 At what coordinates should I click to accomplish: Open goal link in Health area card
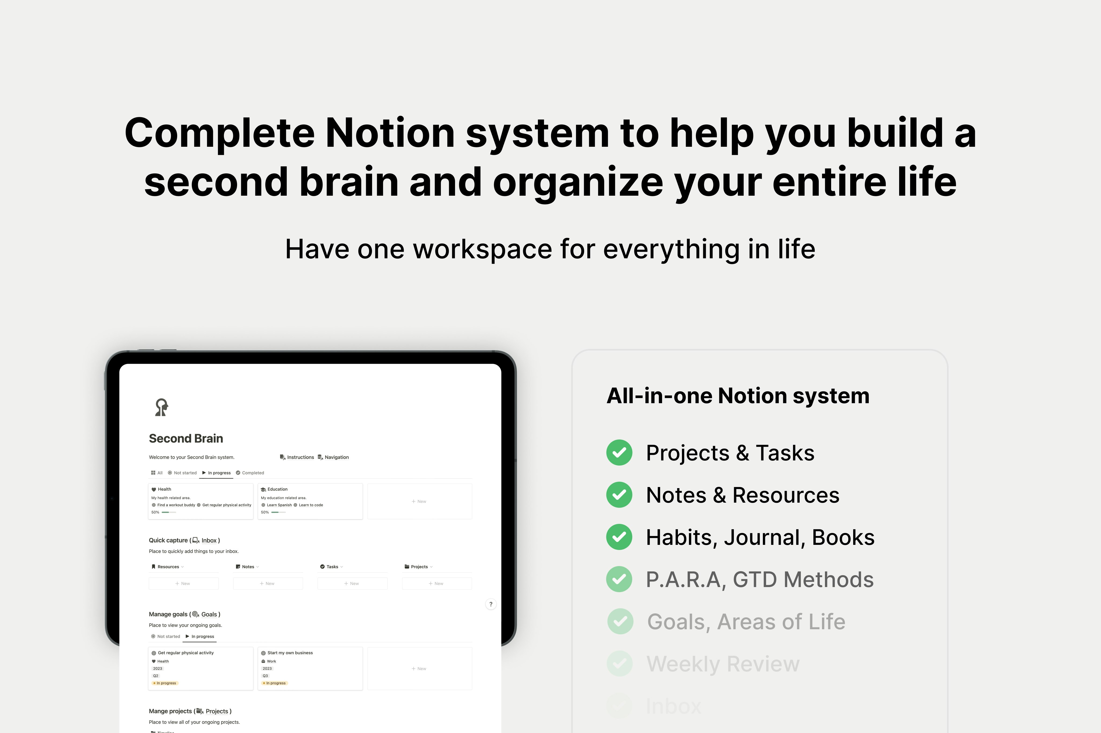(x=224, y=505)
